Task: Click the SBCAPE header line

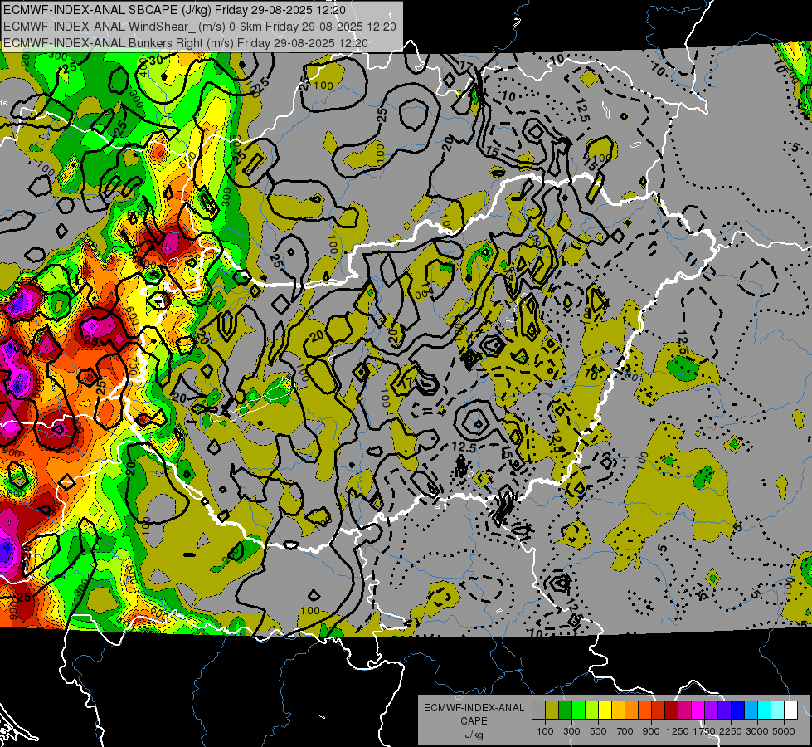Action: pos(174,10)
